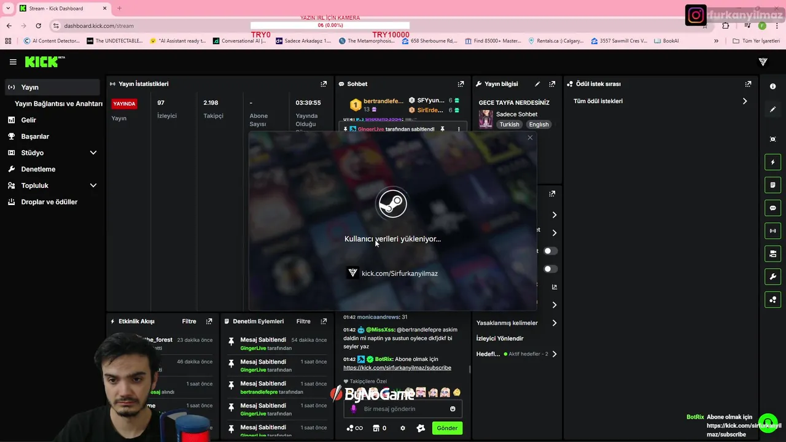Open İzleyici Yönlendir option
The width and height of the screenshot is (786, 442).
pyautogui.click(x=500, y=338)
